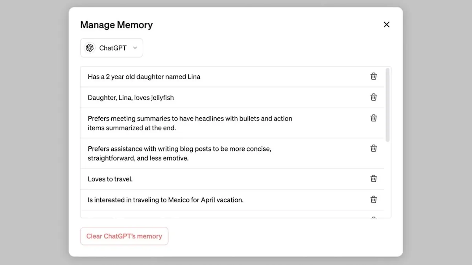
Task: Click the ChatGPT selector pill
Action: [x=111, y=48]
